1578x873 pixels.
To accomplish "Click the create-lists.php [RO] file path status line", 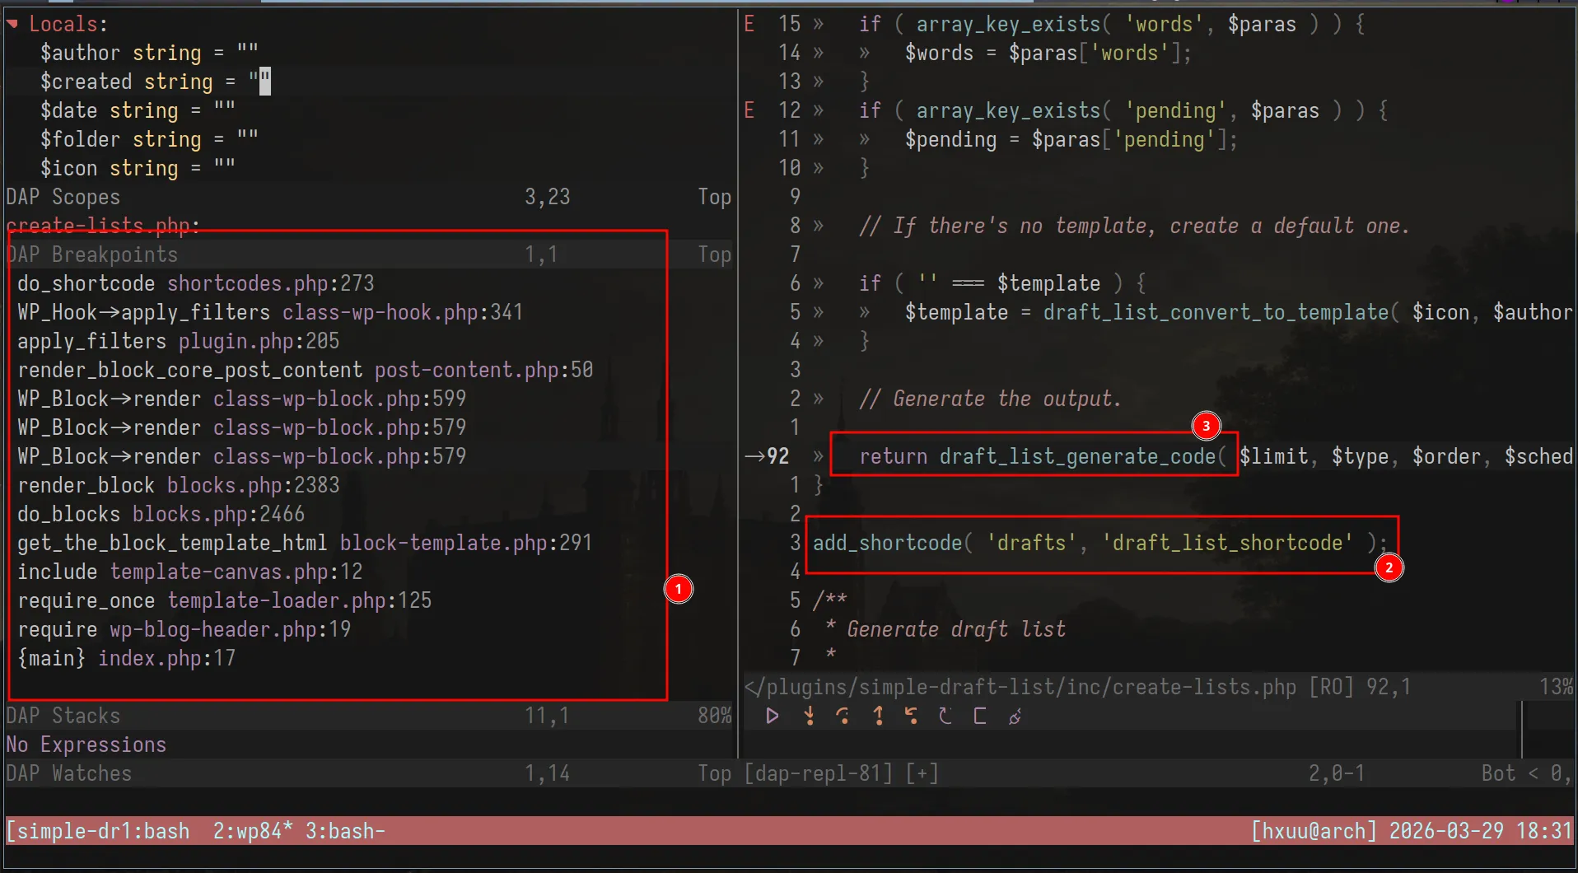I will pyautogui.click(x=1157, y=687).
